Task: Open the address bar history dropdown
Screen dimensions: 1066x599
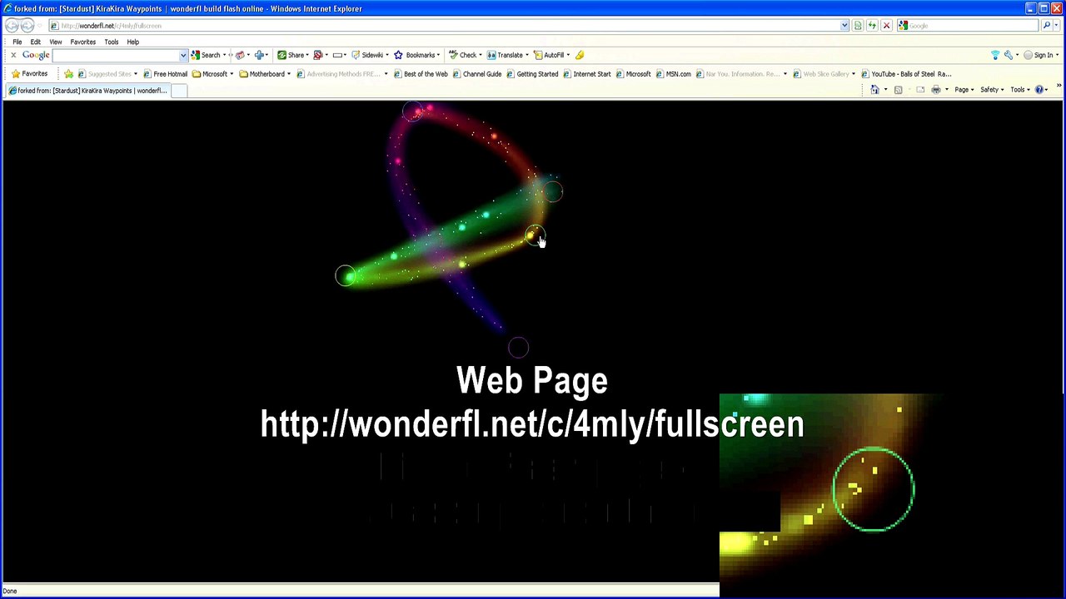Action: [844, 26]
